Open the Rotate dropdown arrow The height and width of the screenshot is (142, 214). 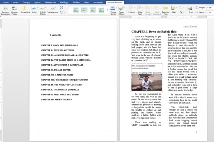coord(183,12)
